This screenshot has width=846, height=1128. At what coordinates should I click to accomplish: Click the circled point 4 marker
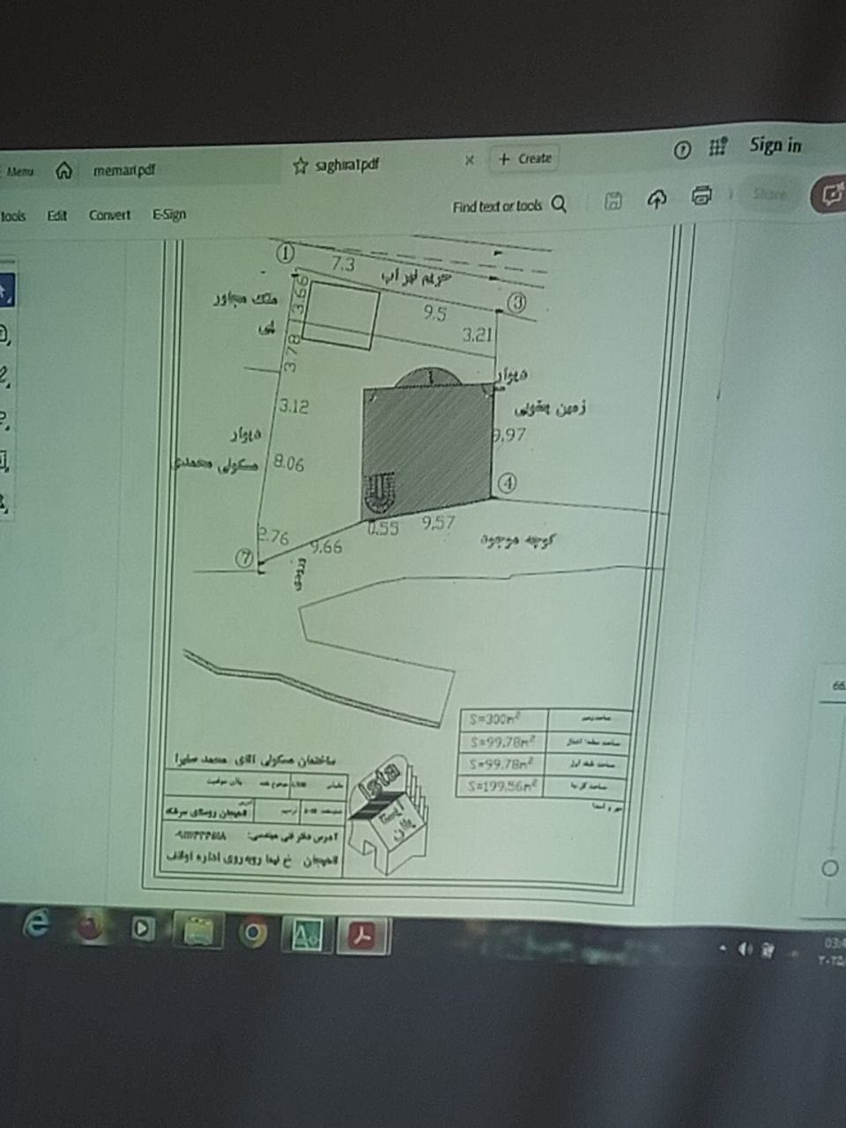click(506, 483)
